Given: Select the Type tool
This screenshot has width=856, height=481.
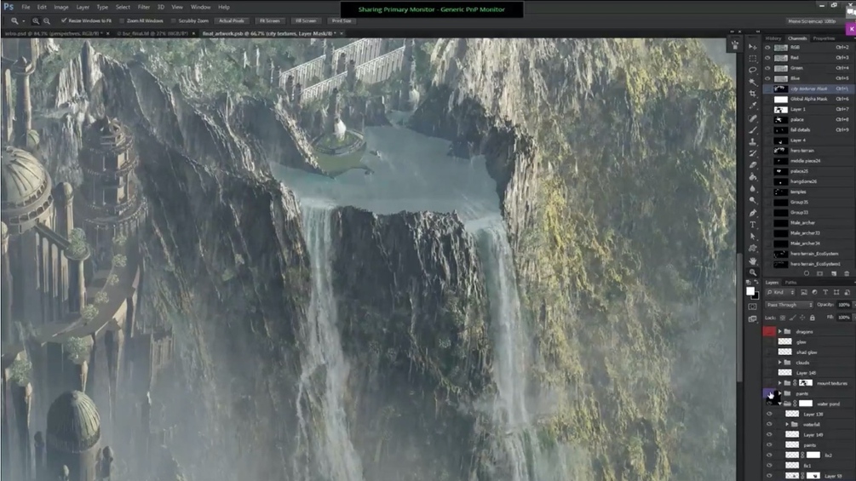Looking at the screenshot, I should point(753,225).
